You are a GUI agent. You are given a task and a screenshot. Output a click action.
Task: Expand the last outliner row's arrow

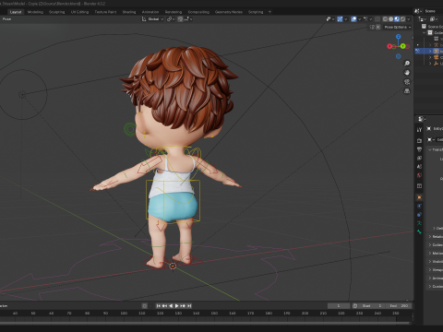click(x=430, y=64)
